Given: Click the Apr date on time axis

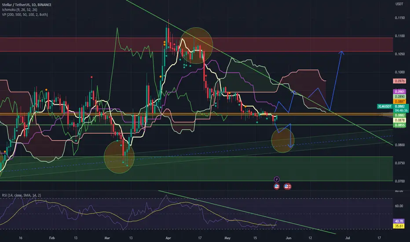Looking at the screenshot, I should point(168,238).
